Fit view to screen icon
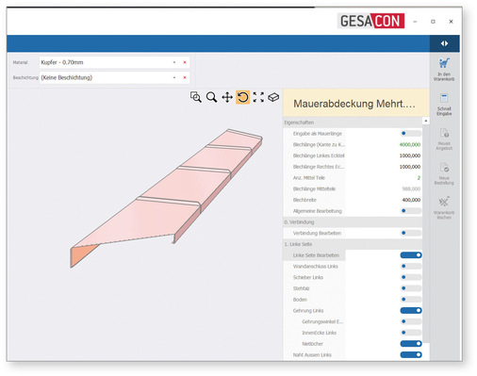This screenshot has height=376, width=477. tap(258, 97)
